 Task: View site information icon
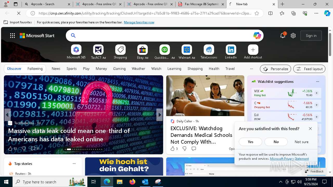(33, 13)
